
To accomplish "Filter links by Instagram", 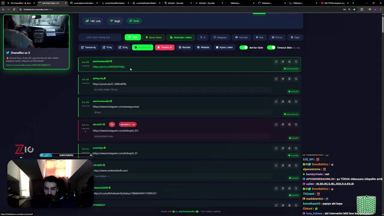I will (220, 37).
